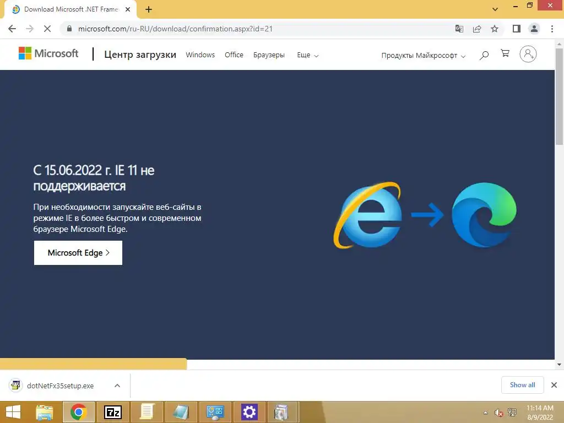Open the network tray icon
Screen dimensions: 564x423
coord(512,413)
